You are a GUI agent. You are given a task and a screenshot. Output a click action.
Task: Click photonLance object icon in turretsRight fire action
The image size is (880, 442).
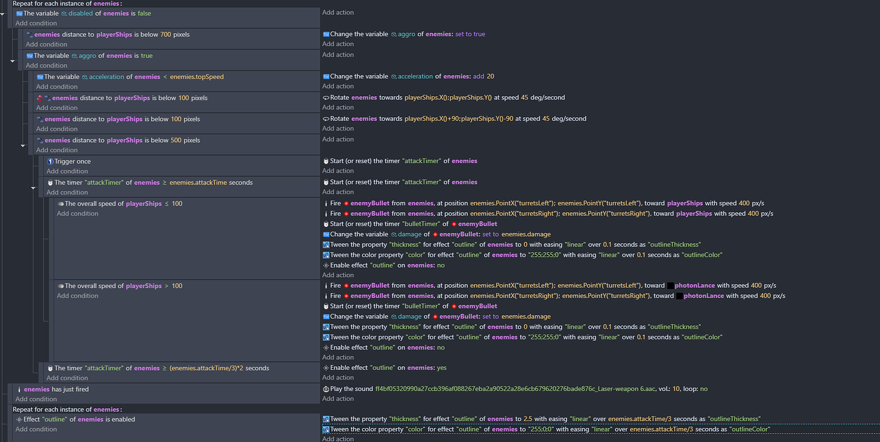[679, 296]
